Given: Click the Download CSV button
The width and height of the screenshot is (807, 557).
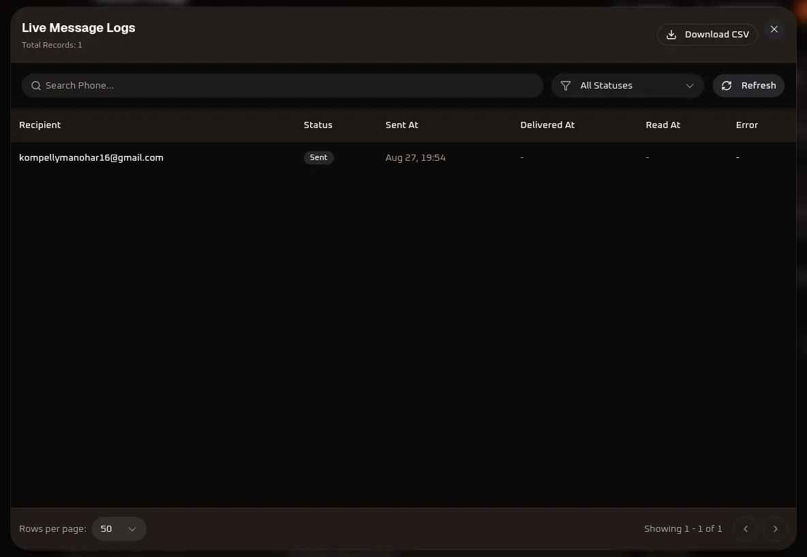Looking at the screenshot, I should [707, 35].
